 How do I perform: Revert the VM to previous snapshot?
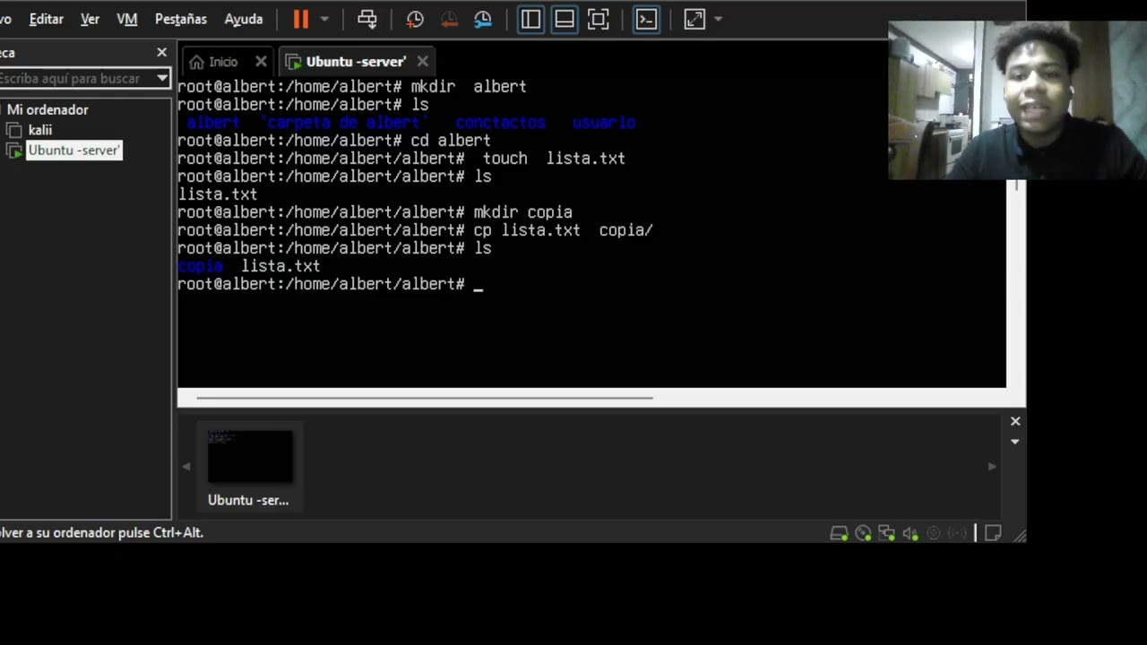tap(449, 19)
